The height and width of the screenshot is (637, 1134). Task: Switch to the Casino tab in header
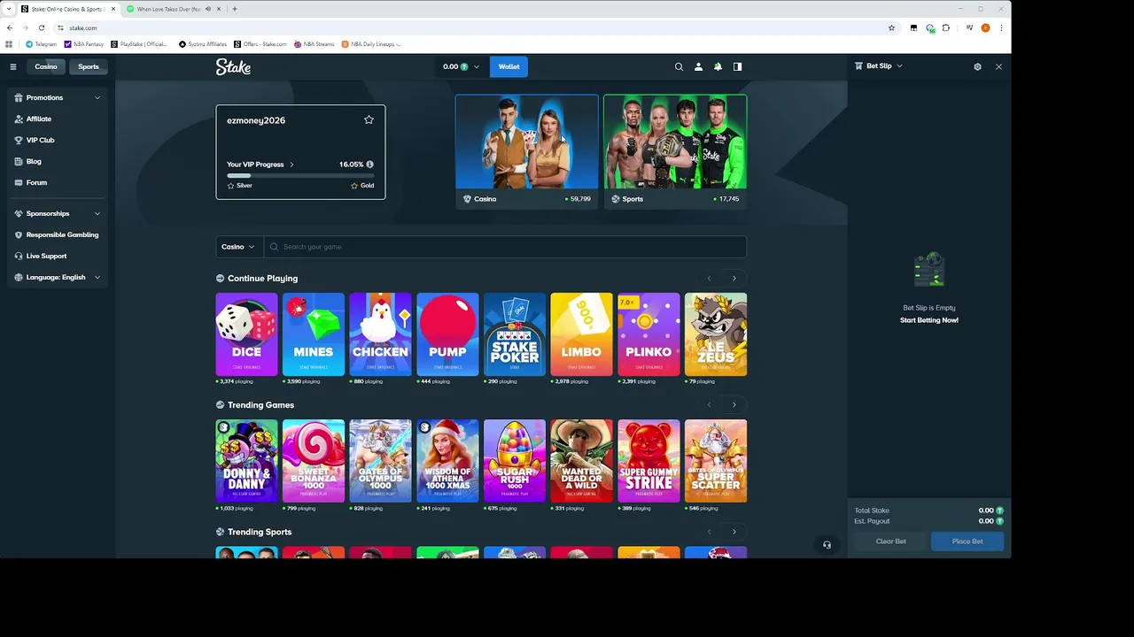coord(46,66)
